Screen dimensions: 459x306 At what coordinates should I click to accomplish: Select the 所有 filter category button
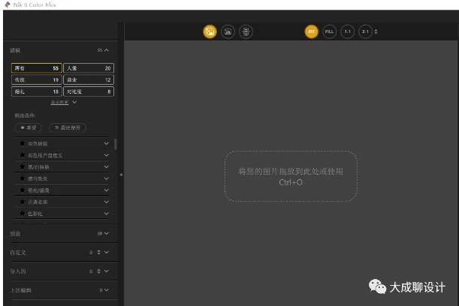[x=37, y=68]
